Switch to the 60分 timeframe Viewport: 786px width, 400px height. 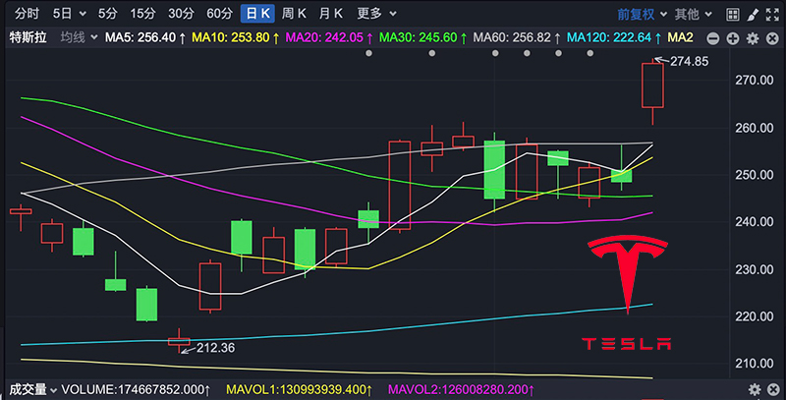(x=219, y=14)
